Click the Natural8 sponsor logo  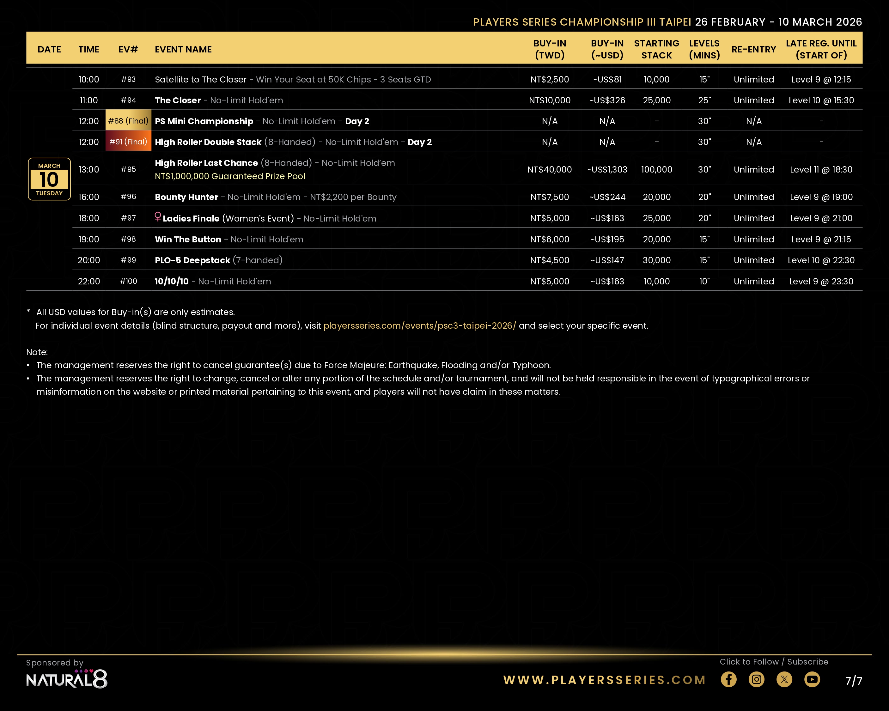click(x=67, y=679)
